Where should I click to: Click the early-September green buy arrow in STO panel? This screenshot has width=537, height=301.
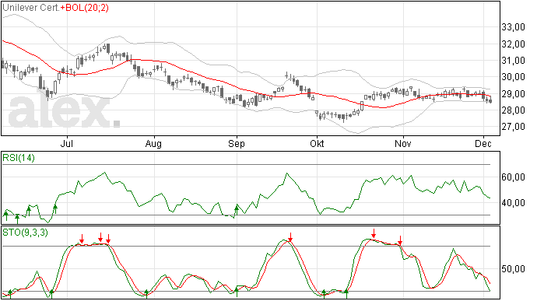click(237, 292)
